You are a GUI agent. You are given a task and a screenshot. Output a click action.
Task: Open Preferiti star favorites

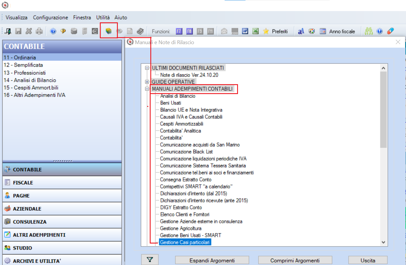(x=275, y=31)
